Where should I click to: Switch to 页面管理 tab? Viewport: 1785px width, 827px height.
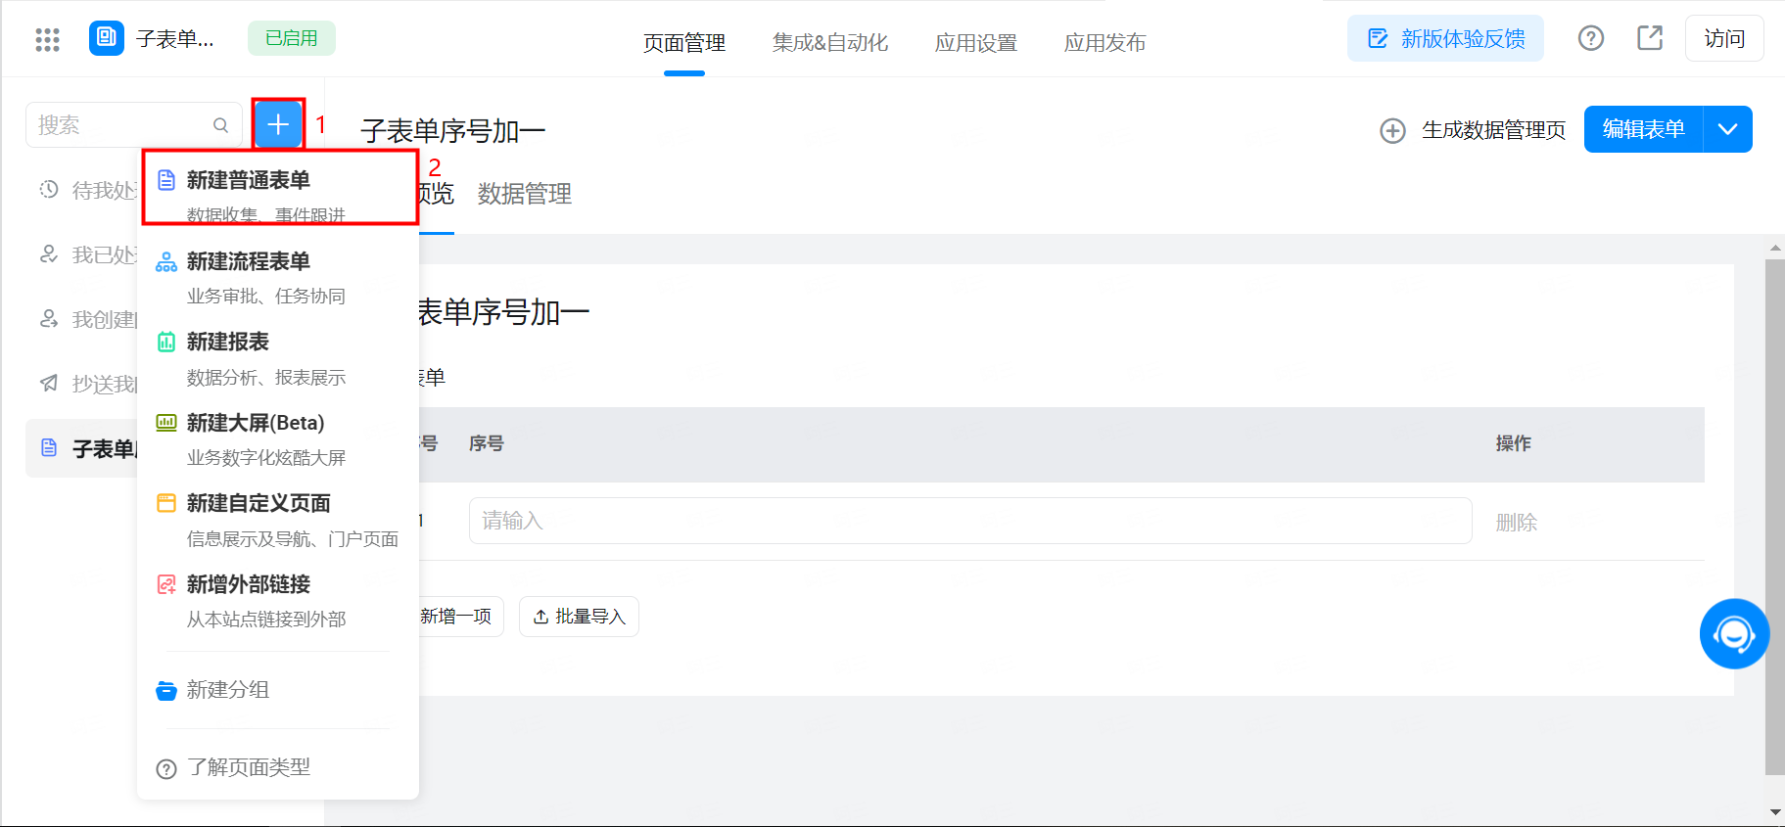tap(684, 43)
